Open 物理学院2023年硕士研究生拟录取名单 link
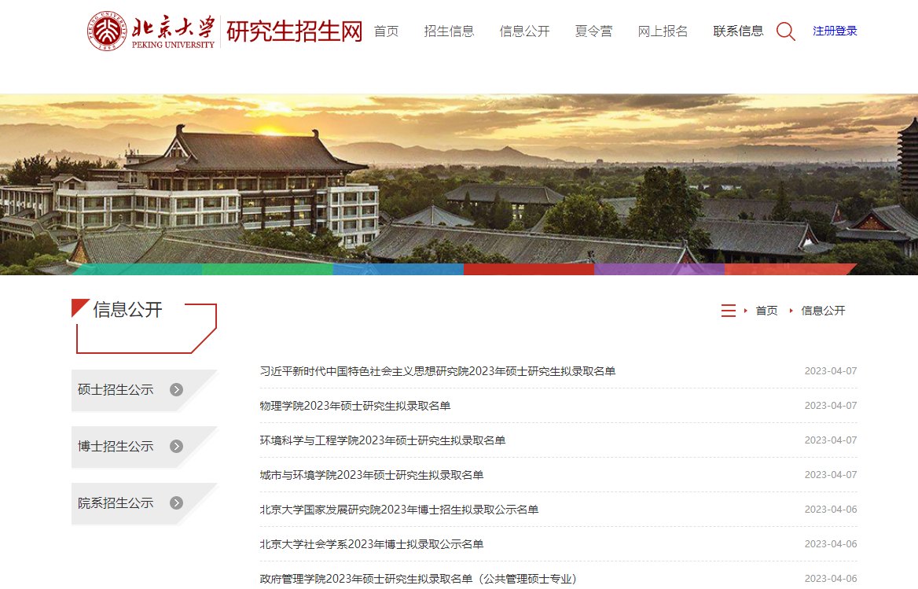This screenshot has width=918, height=589. 354,406
